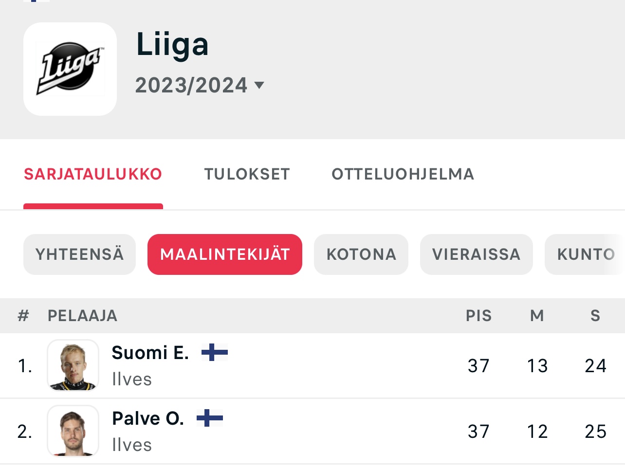Click the Liiga league logo
This screenshot has height=469, width=625.
[x=70, y=69]
